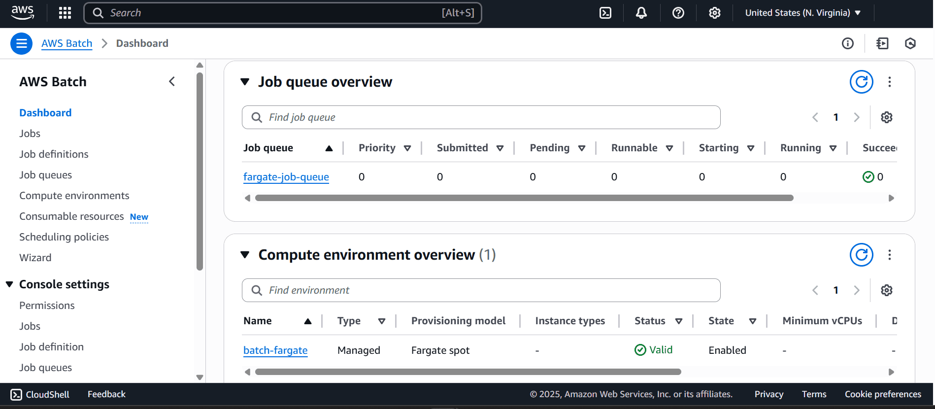Open Wizard in navigation
The image size is (935, 409).
[x=35, y=258]
